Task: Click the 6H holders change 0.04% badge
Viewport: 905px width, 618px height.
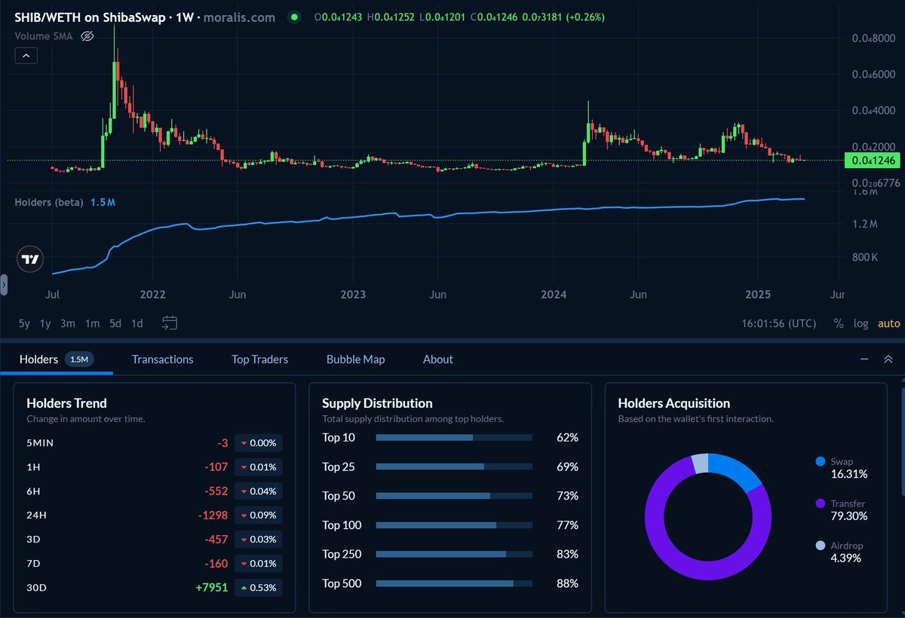Action: coord(258,491)
